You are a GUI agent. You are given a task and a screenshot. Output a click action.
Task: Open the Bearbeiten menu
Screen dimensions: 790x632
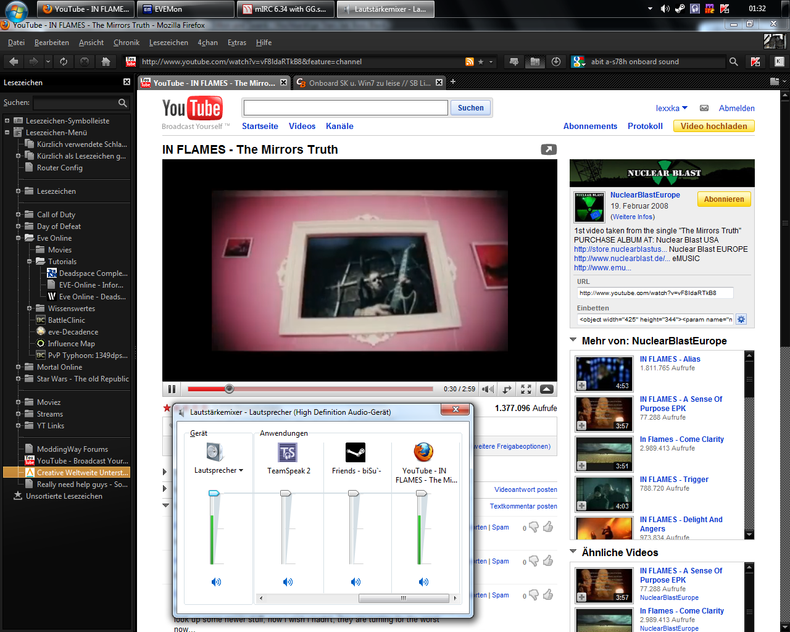[52, 43]
